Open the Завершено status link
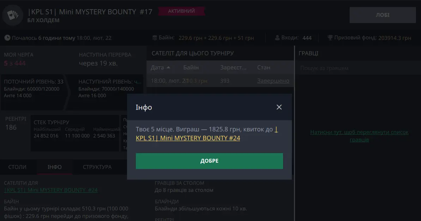This screenshot has width=421, height=221. coord(273,81)
